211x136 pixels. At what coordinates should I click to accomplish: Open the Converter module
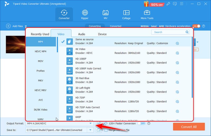[x=64, y=15]
